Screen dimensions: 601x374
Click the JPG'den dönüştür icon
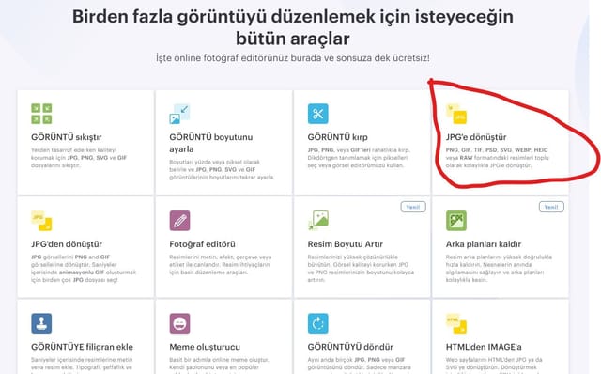[41, 221]
